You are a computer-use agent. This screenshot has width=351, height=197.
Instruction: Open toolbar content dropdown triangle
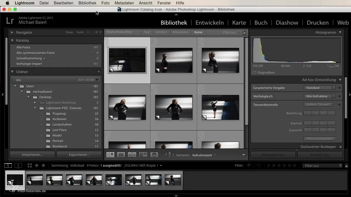(x=244, y=155)
